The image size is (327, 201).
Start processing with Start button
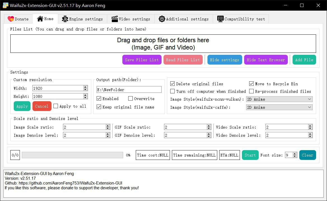coord(250,155)
